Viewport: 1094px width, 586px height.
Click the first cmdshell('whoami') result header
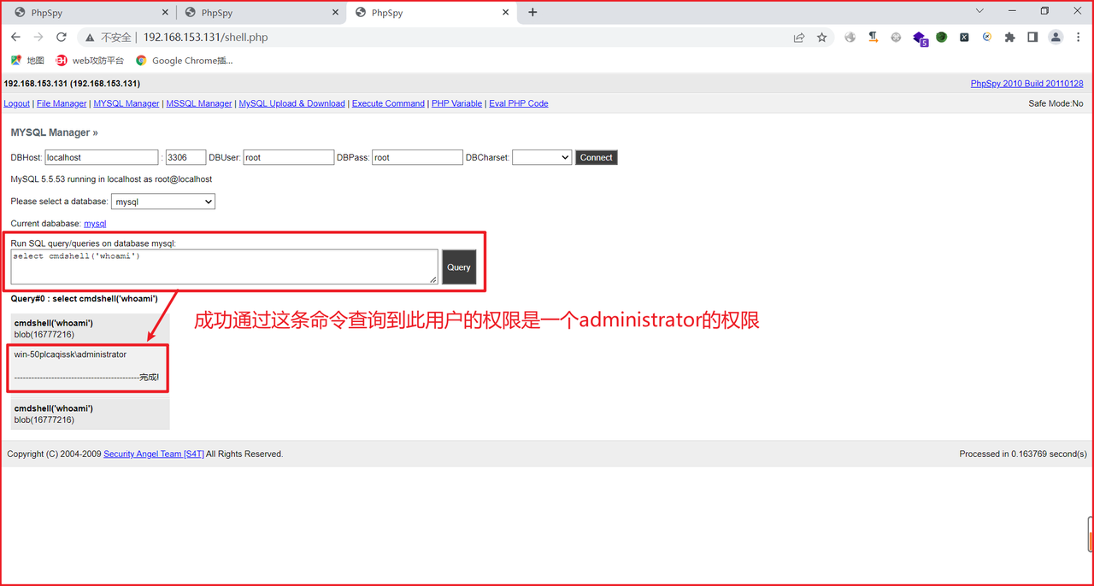pyautogui.click(x=54, y=323)
